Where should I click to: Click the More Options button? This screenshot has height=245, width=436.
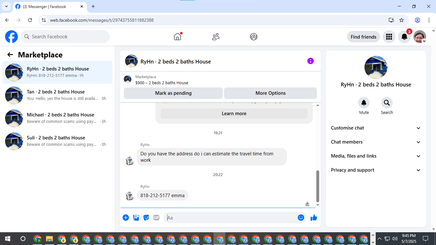(270, 93)
